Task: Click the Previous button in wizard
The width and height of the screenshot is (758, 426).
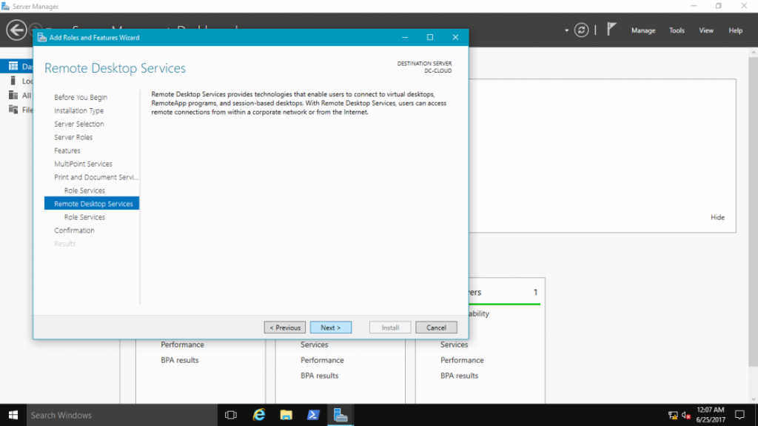Action: pos(285,327)
